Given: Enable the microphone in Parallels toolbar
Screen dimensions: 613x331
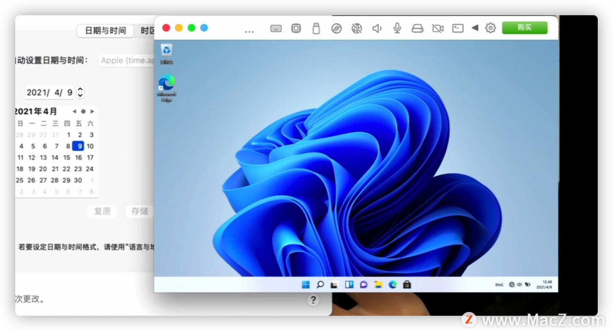Looking at the screenshot, I should pyautogui.click(x=397, y=28).
